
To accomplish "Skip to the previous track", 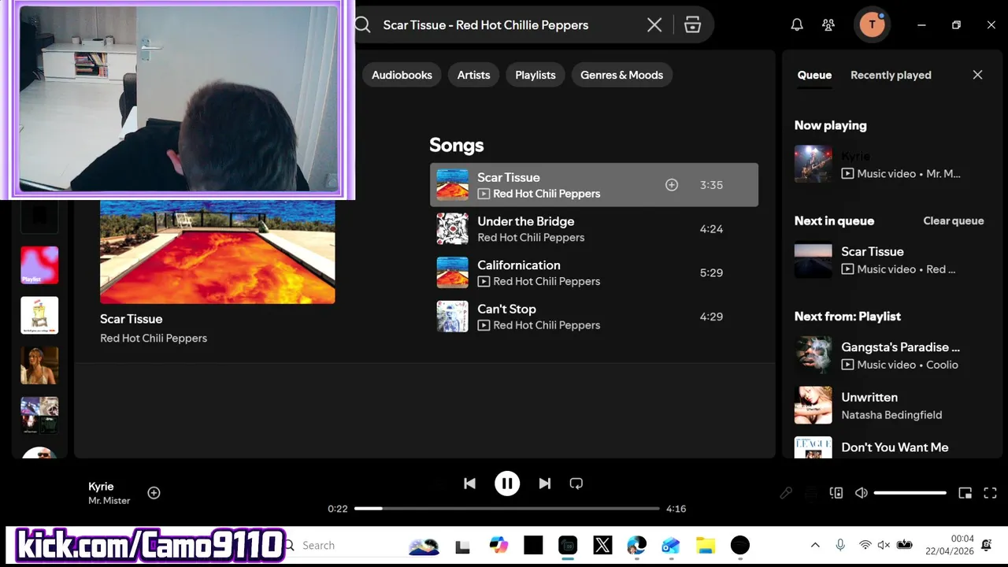I will tap(469, 484).
